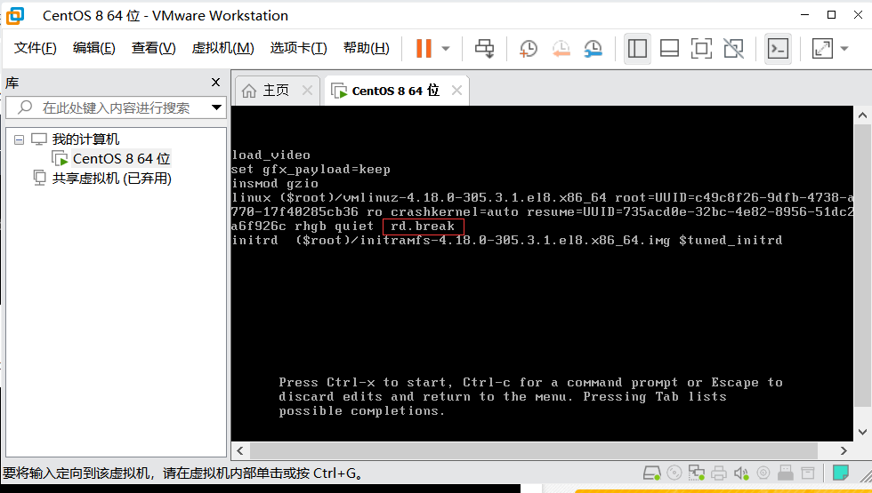
Task: Click the horizontal scrollbar right arrow
Action: click(x=844, y=450)
